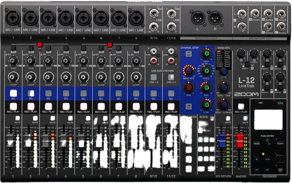Open the MENU in the Recorder section

click(257, 143)
